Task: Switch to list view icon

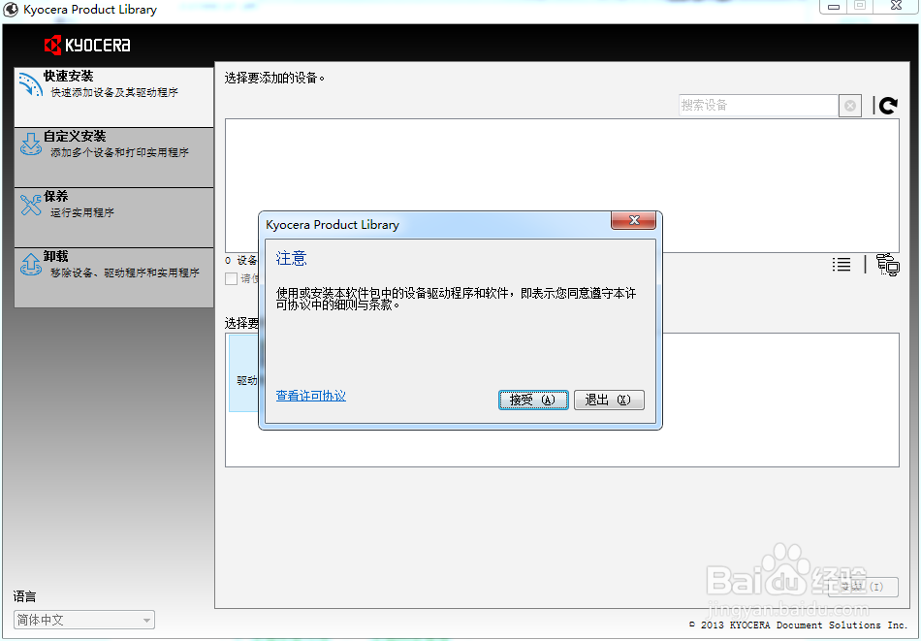Action: [842, 265]
